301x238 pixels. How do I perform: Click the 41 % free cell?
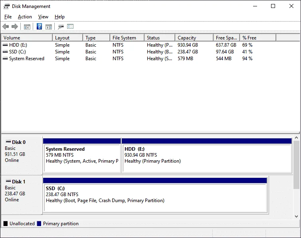point(247,52)
